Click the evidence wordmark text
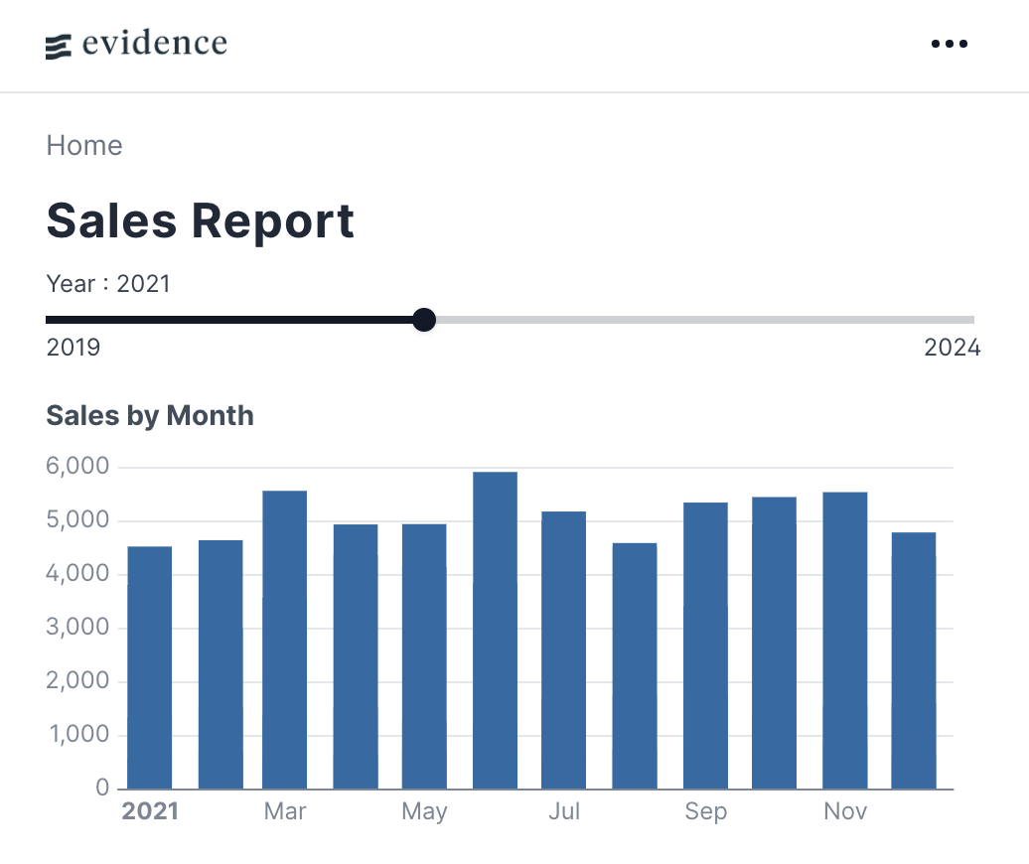The image size is (1029, 864). (x=155, y=44)
